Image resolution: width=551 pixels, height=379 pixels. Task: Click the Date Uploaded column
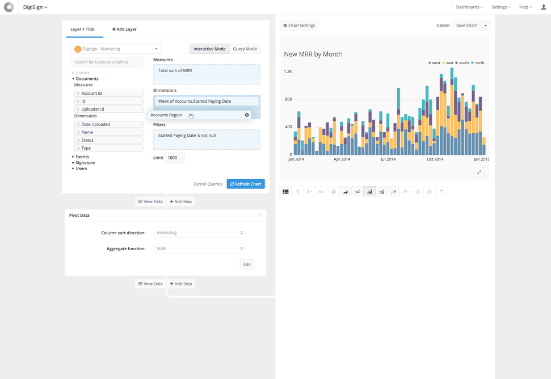point(108,124)
